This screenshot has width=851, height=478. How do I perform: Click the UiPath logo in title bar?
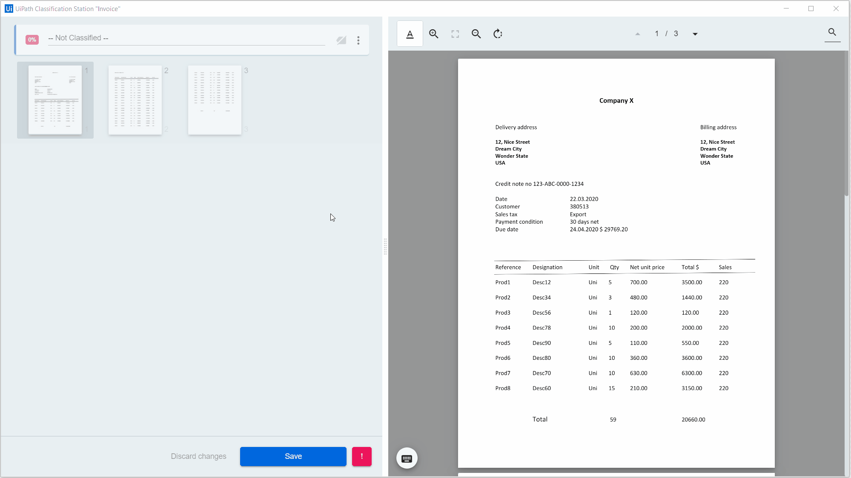coord(9,9)
